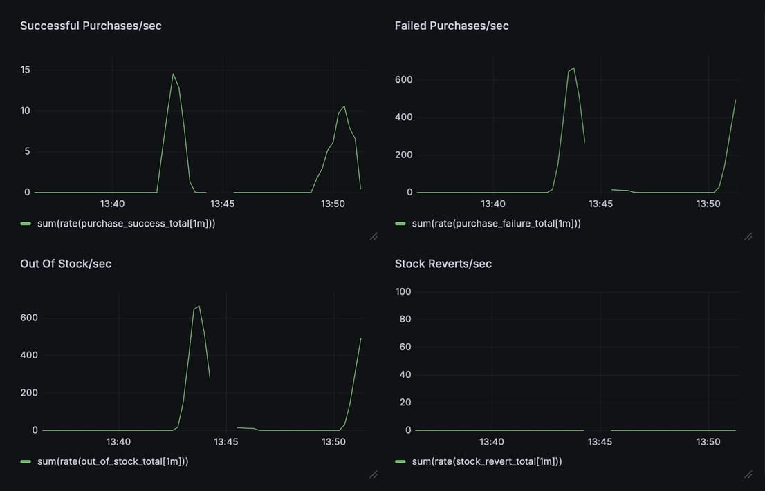Viewport: 765px width, 491px height.
Task: Toggle the purchase_failure_total legend series
Action: point(496,224)
